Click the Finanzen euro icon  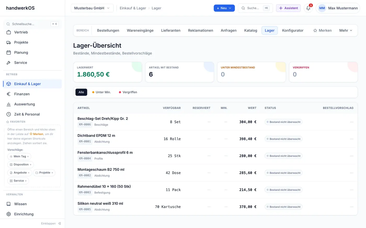point(9,94)
